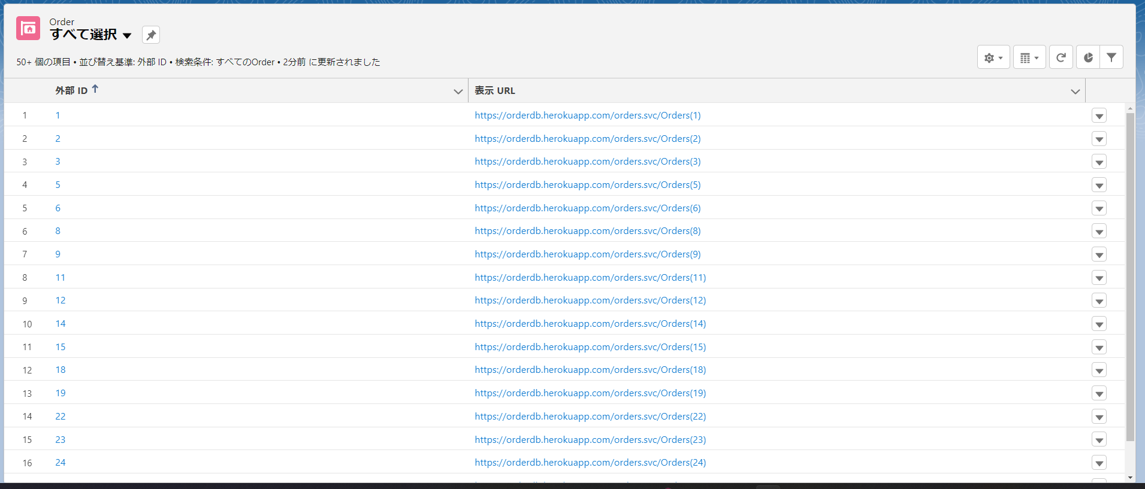Open the filters panel
The width and height of the screenshot is (1145, 489).
pyautogui.click(x=1111, y=57)
